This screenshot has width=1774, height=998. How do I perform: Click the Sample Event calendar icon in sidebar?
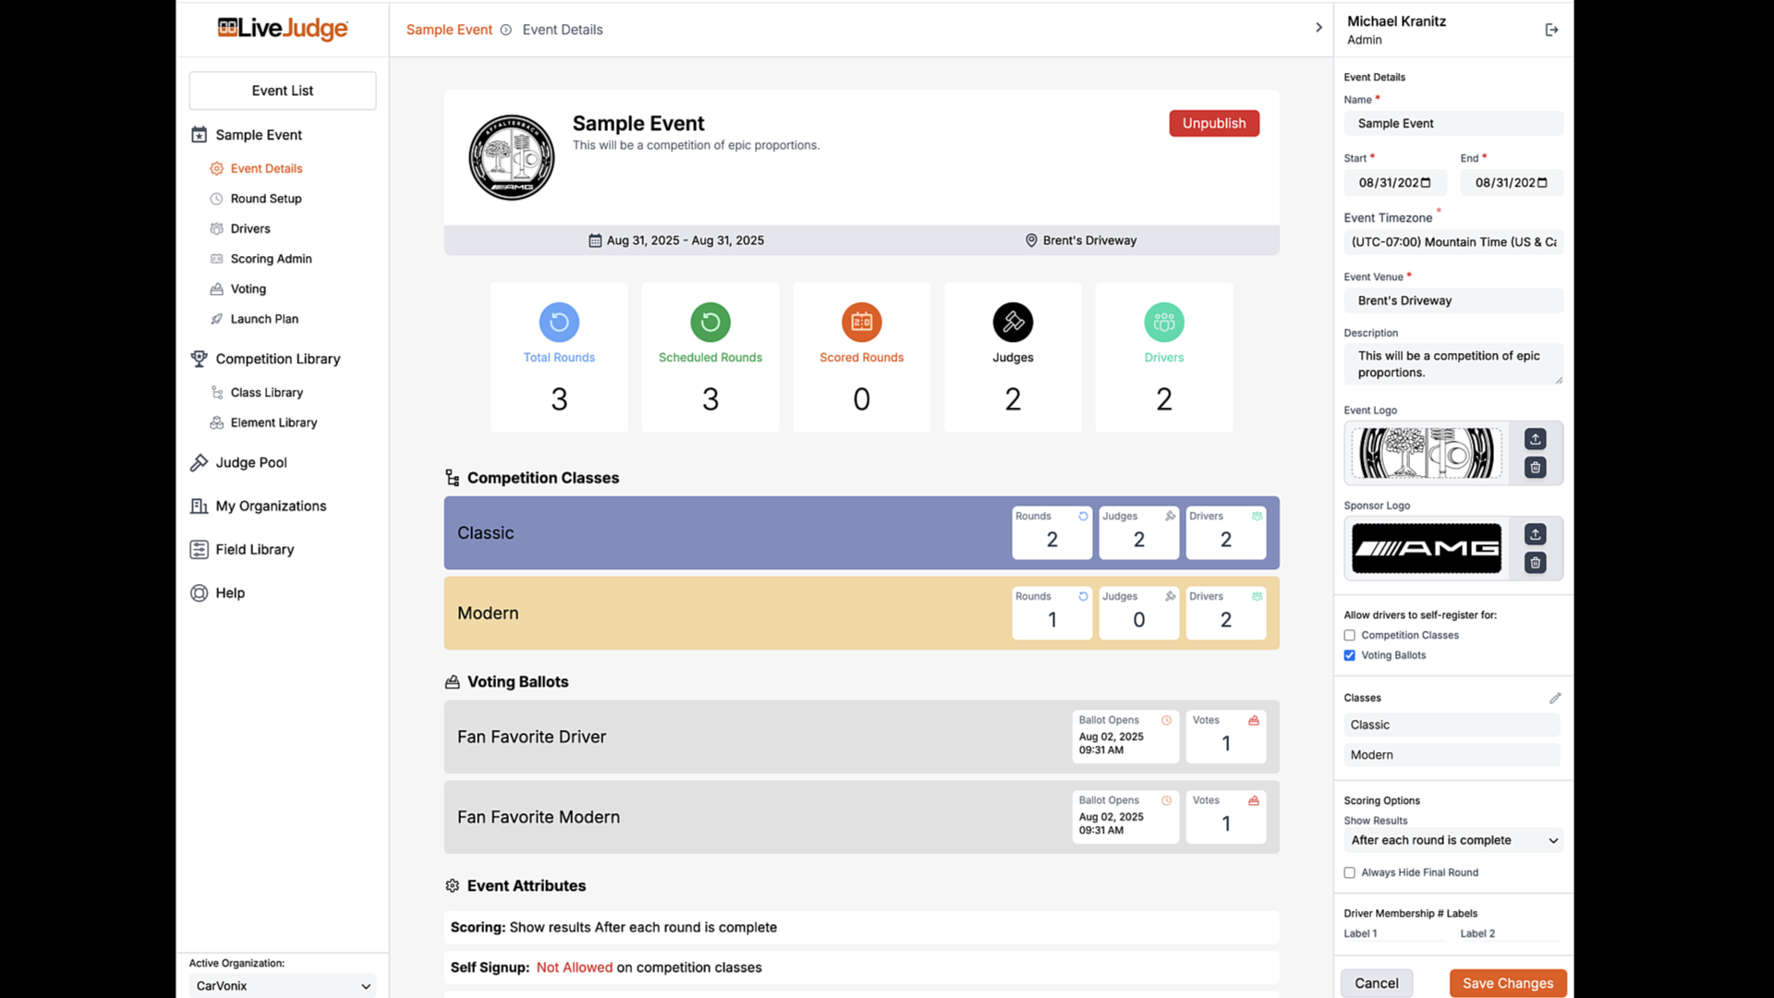coord(199,135)
